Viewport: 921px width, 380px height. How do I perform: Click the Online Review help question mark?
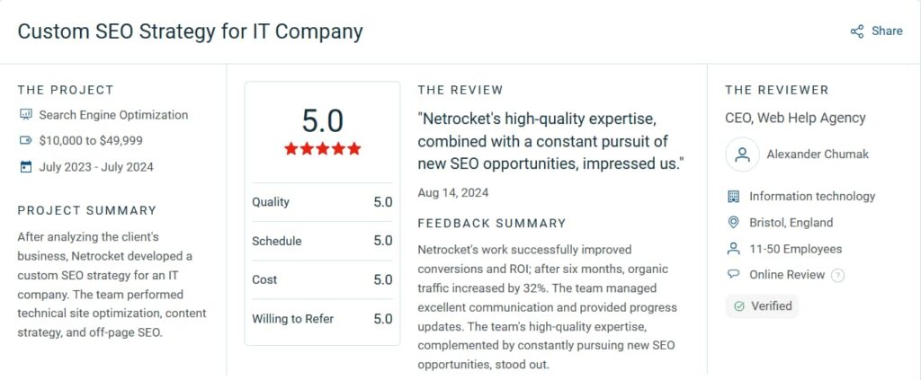838,276
